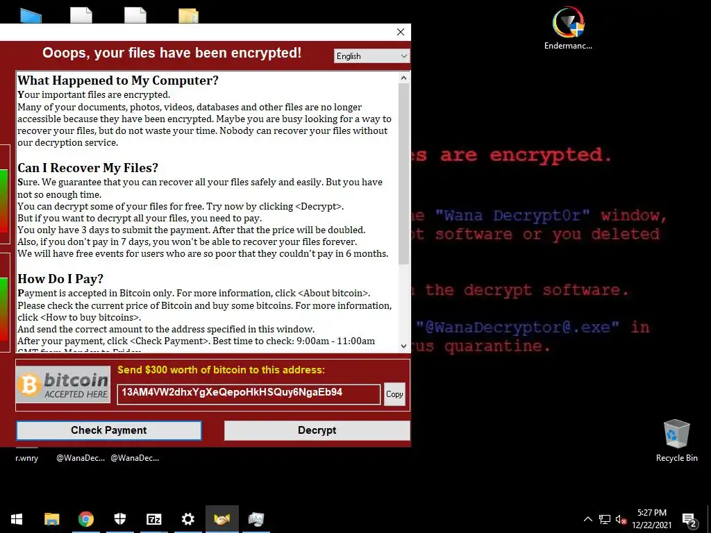Click the bitcoin address field
Image resolution: width=711 pixels, height=533 pixels.
point(249,394)
